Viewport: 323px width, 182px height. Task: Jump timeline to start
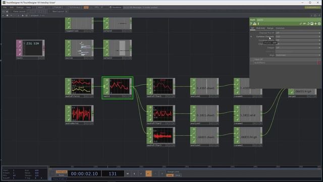point(128,174)
